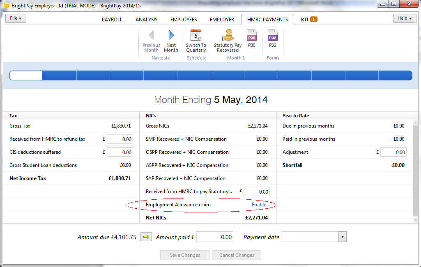The width and height of the screenshot is (421, 267).
Task: Select the first month segment in period bar
Action: pos(26,75)
